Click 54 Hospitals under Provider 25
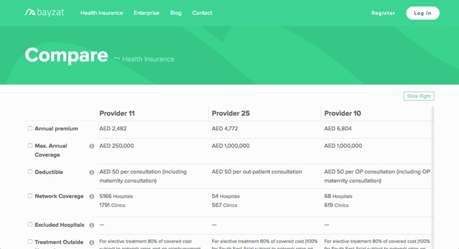The height and width of the screenshot is (249, 459). tap(226, 196)
